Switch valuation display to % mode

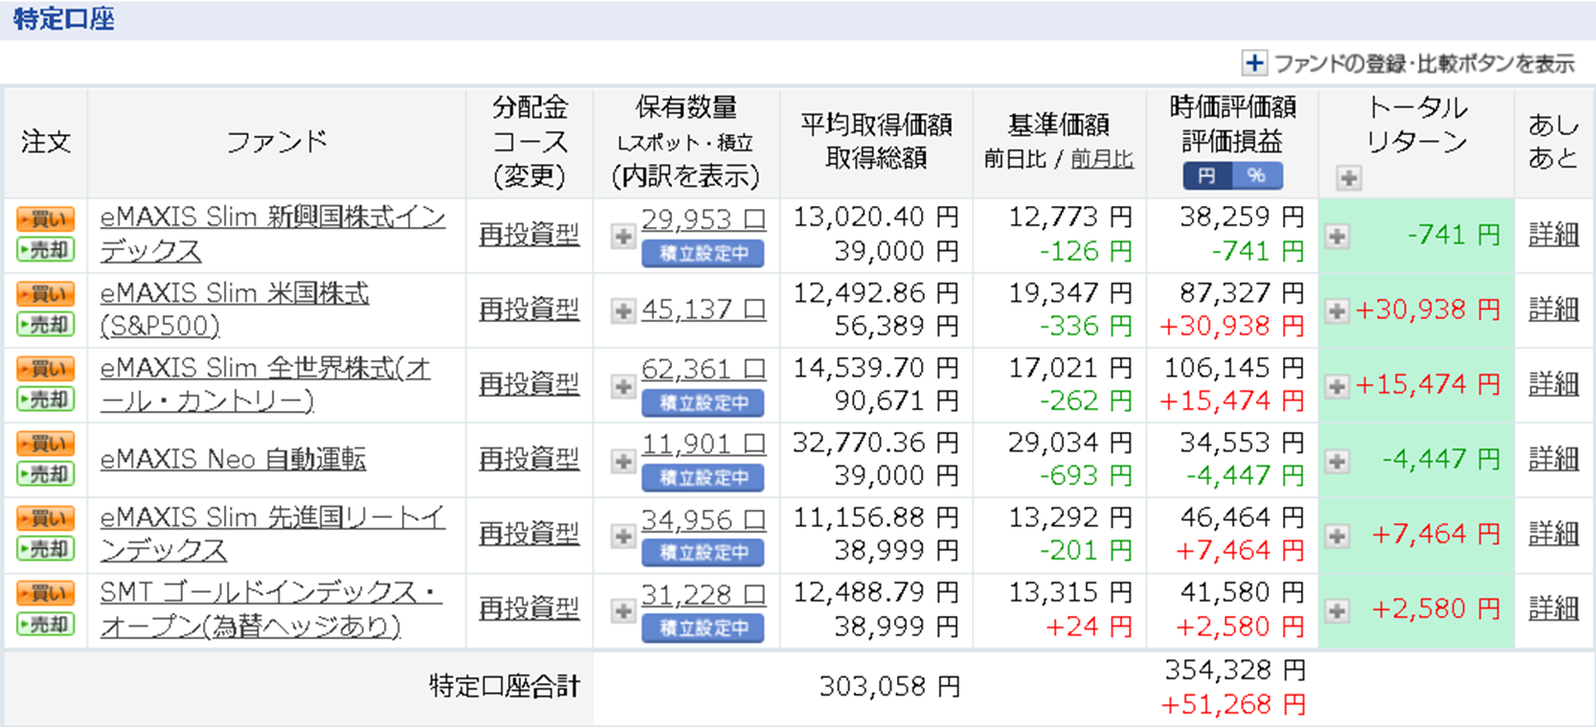point(1257,175)
